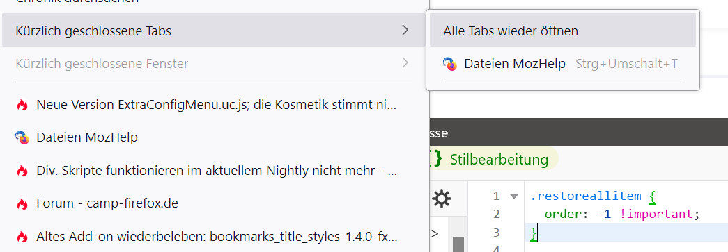Image resolution: width=728 pixels, height=252 pixels.
Task: Click the > arrow below the gear icon
Action: tap(435, 233)
